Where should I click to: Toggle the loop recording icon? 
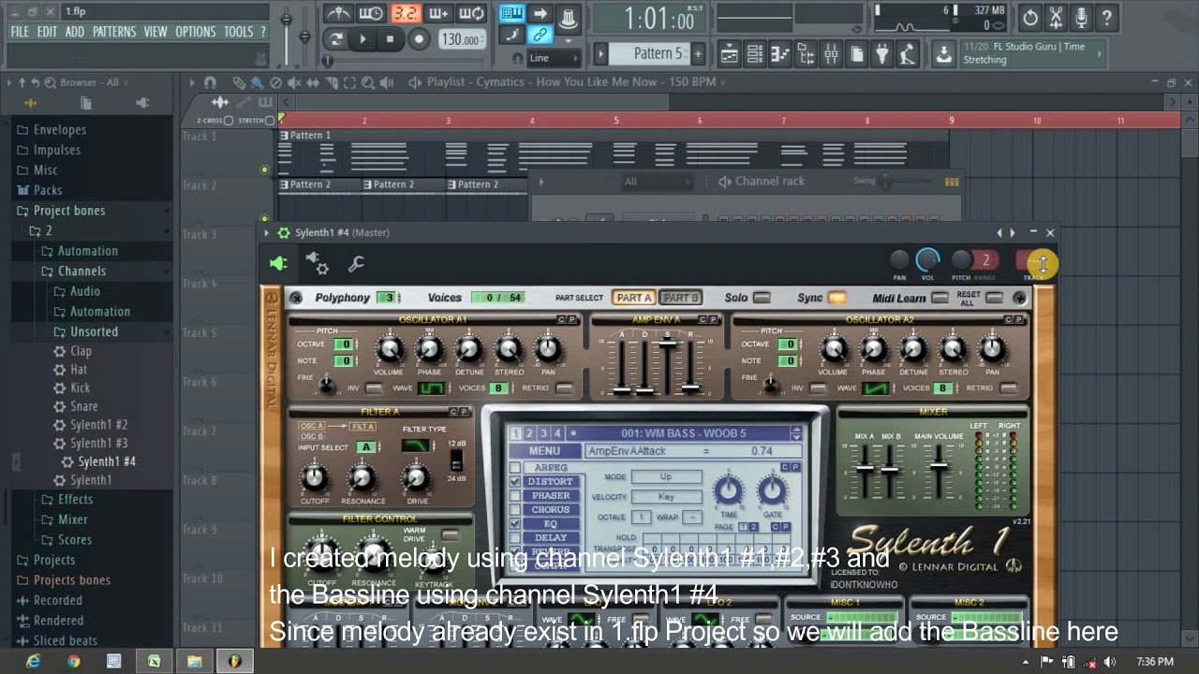(472, 13)
